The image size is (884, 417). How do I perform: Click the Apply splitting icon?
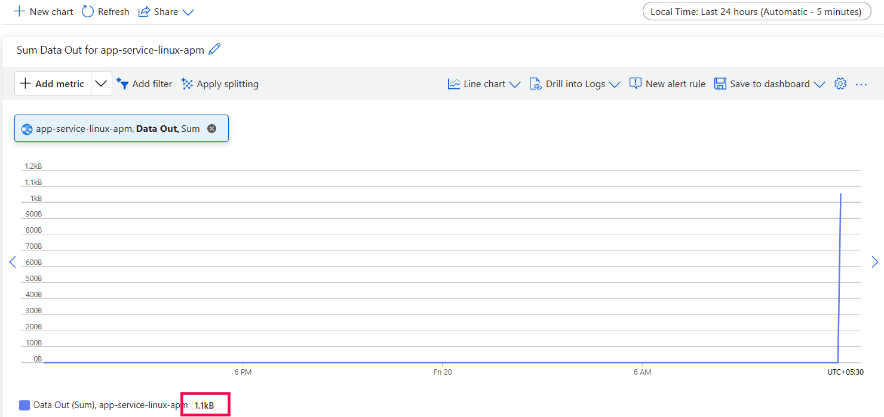[187, 84]
